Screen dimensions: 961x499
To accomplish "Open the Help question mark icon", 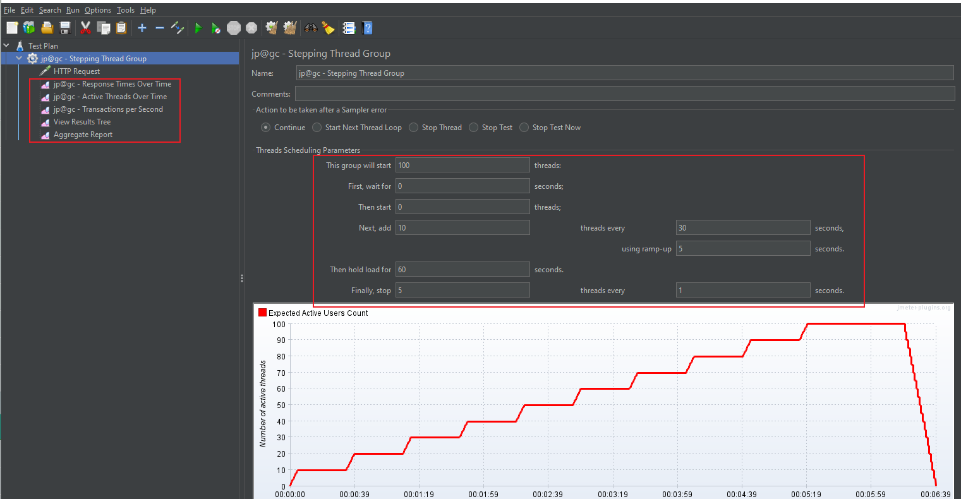I will point(367,28).
